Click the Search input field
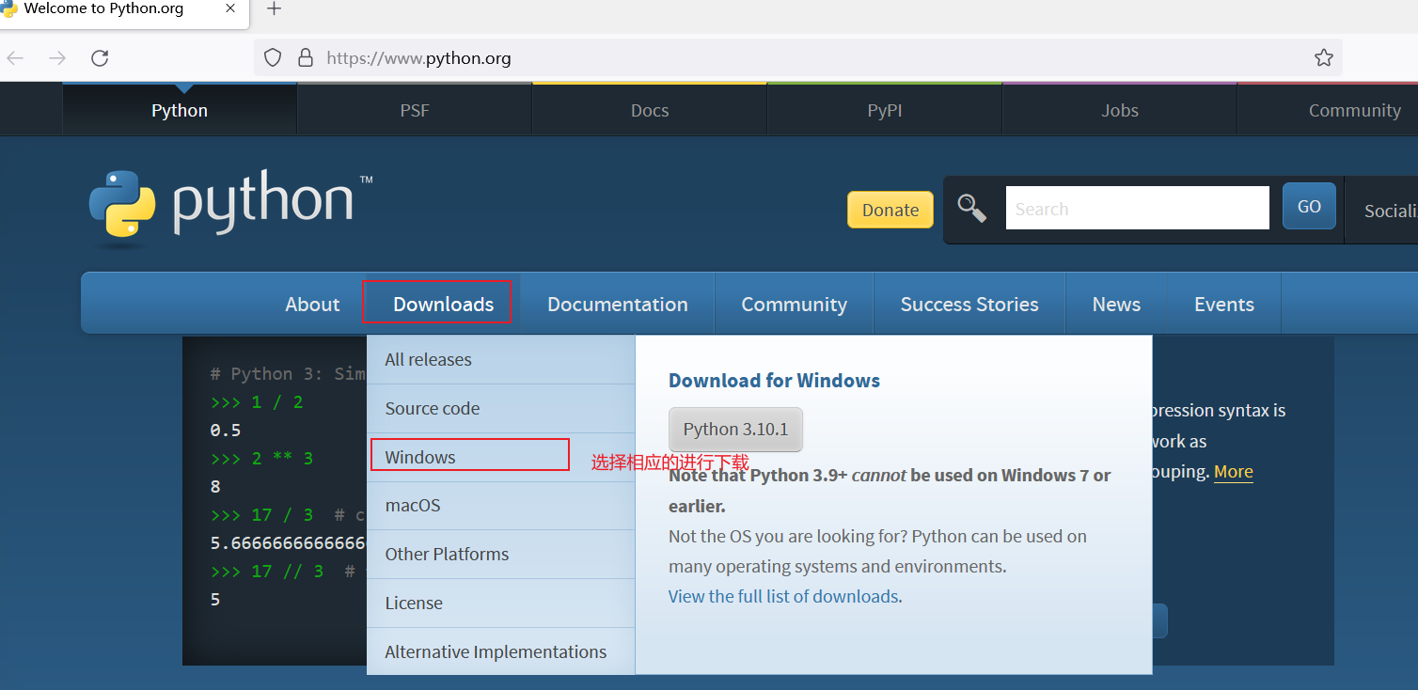 1137,208
